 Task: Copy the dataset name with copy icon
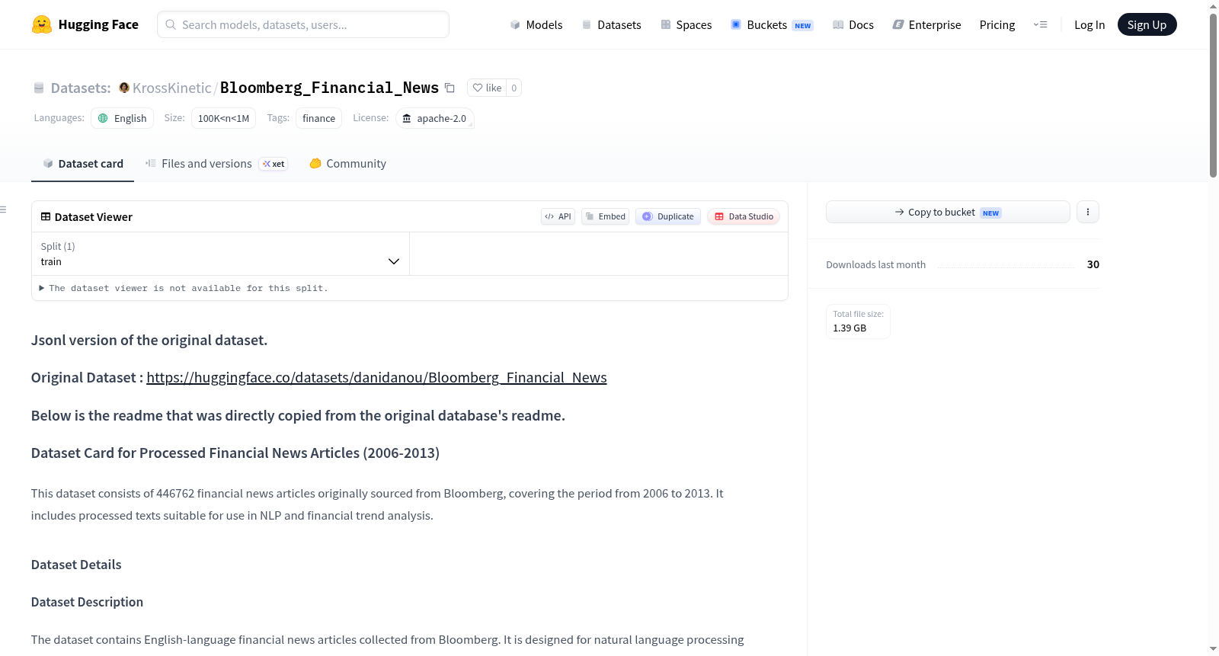450,88
